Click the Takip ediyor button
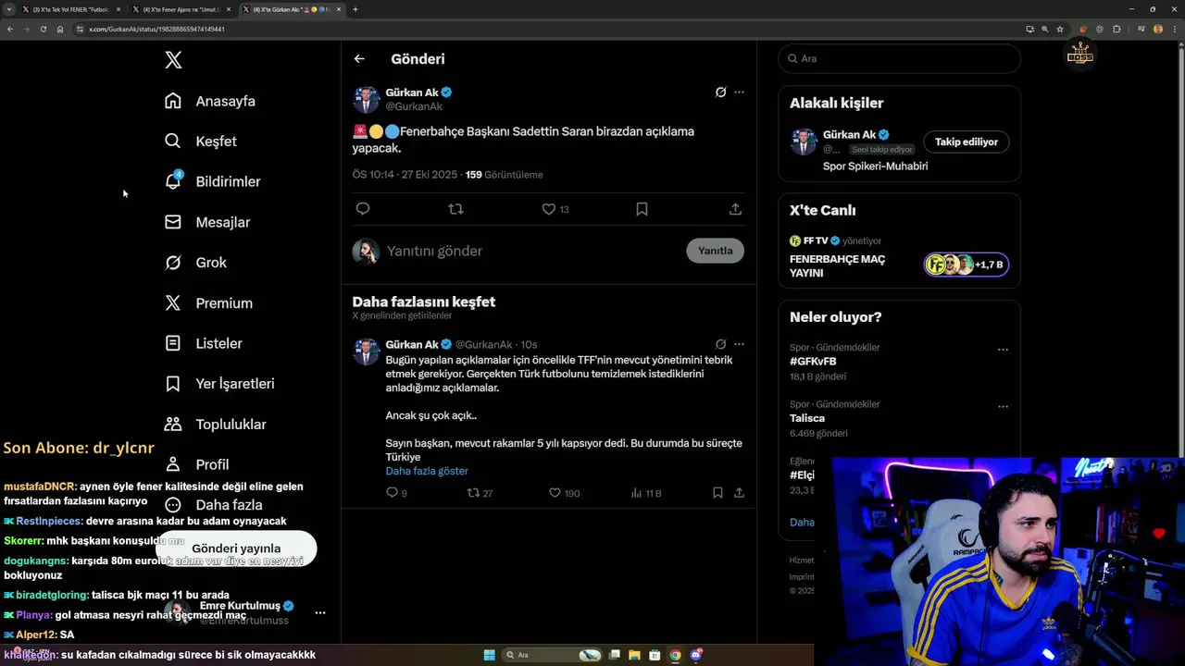1185x666 pixels. [966, 142]
